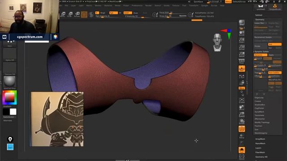Click the Scroll canvas icon
287x161 pixels.
pos(242,33)
